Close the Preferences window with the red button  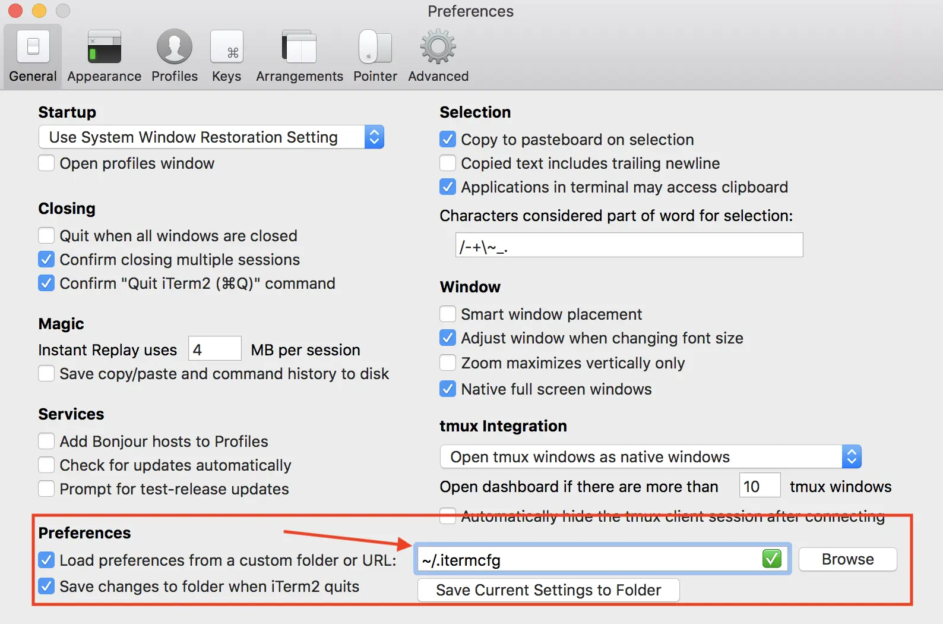pyautogui.click(x=15, y=11)
